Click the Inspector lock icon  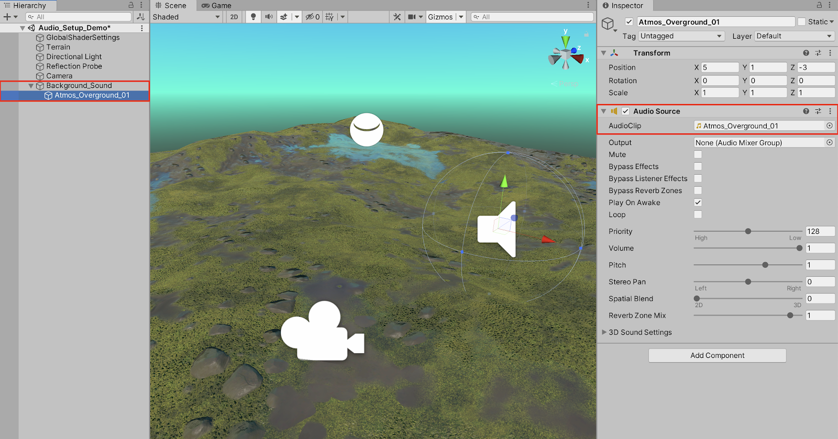coord(819,5)
